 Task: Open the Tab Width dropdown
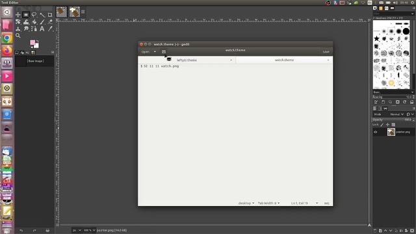pyautogui.click(x=268, y=203)
